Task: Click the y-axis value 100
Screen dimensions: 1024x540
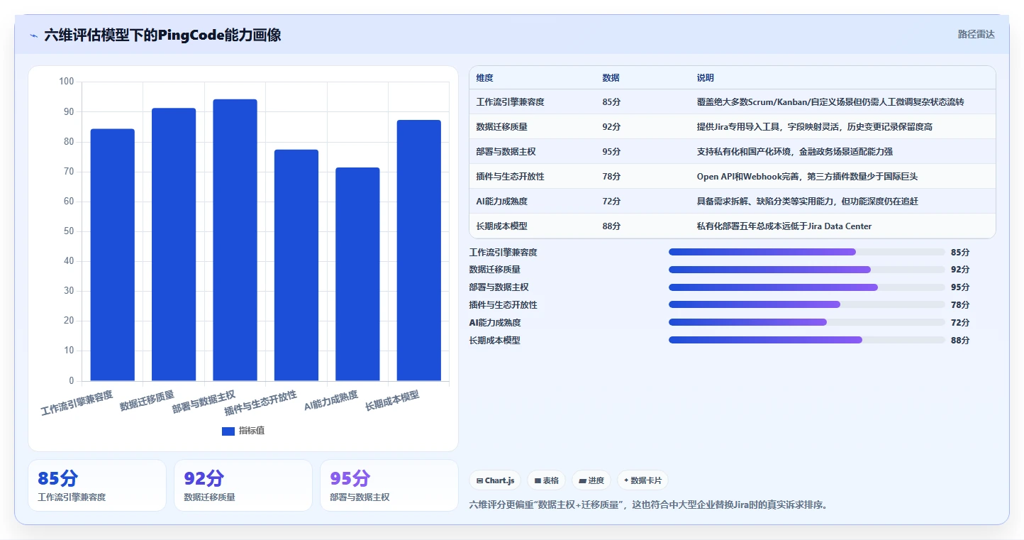Action: pyautogui.click(x=67, y=82)
